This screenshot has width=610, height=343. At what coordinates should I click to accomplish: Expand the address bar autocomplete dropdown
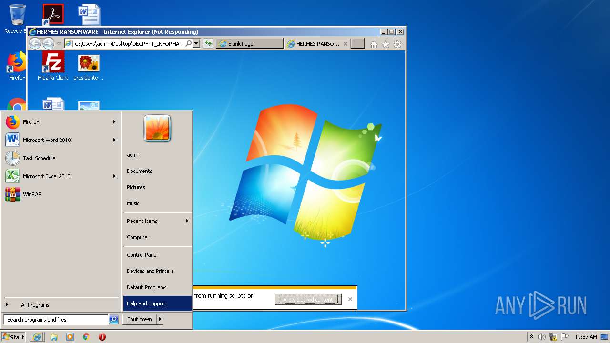[x=196, y=44]
